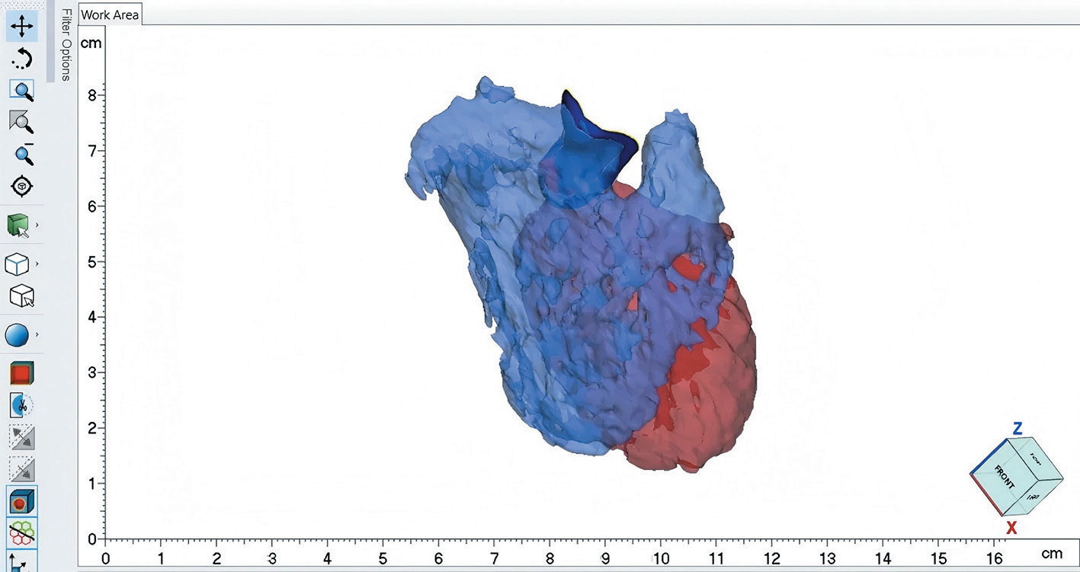Expand the green cube tool dropdown arrow
Viewport: 1080px width, 572px height.
(37, 225)
